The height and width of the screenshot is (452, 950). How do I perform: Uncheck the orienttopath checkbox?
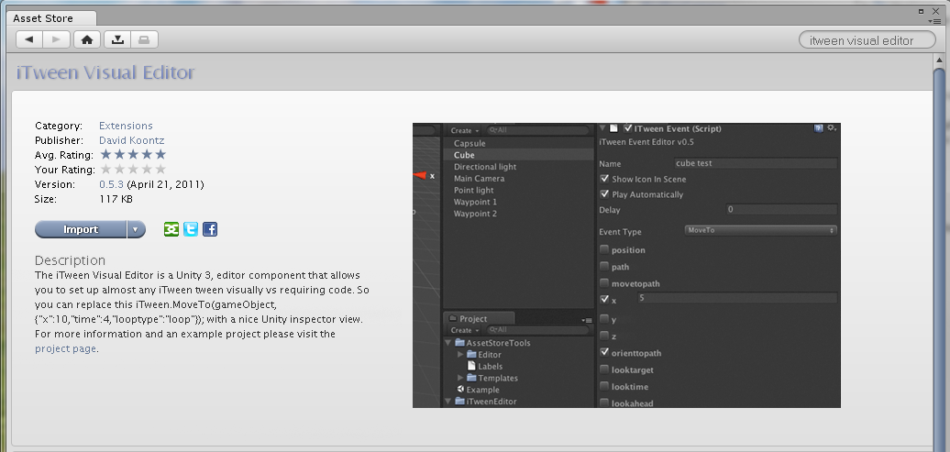(x=604, y=353)
